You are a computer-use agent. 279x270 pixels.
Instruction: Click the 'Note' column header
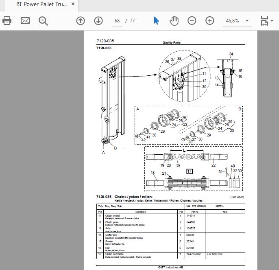[x=225, y=212]
